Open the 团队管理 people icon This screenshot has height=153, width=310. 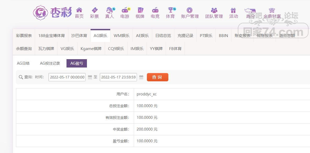click(x=214, y=10)
